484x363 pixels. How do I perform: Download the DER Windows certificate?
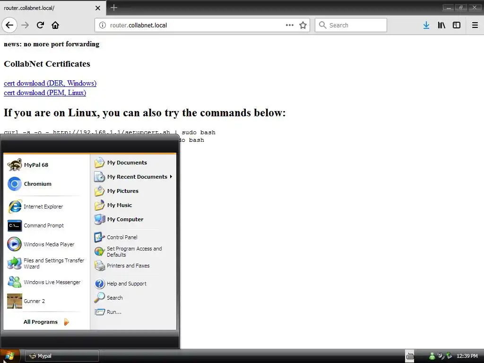point(50,83)
